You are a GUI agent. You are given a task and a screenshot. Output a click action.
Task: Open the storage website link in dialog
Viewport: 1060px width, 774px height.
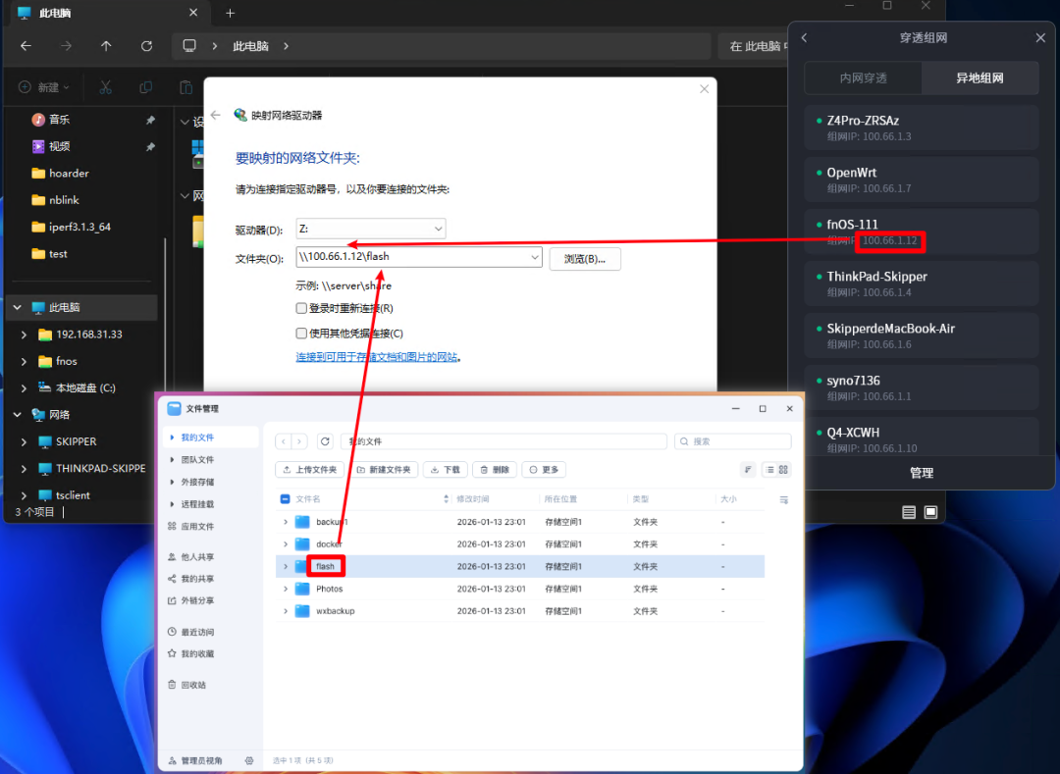377,357
